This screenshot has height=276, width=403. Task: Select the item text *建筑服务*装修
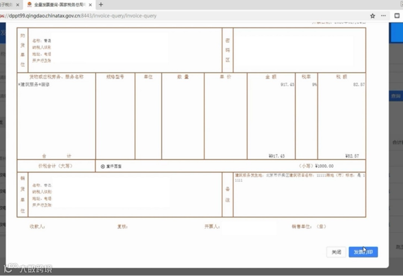(34, 85)
